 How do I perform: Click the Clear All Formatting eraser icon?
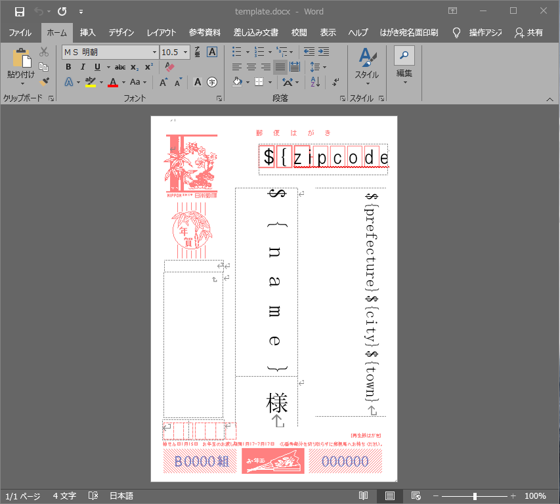169,67
